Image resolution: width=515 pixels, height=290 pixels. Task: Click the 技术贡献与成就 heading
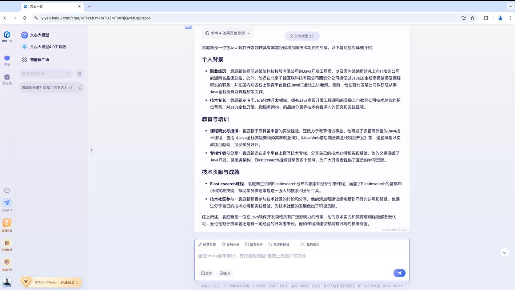point(221,172)
